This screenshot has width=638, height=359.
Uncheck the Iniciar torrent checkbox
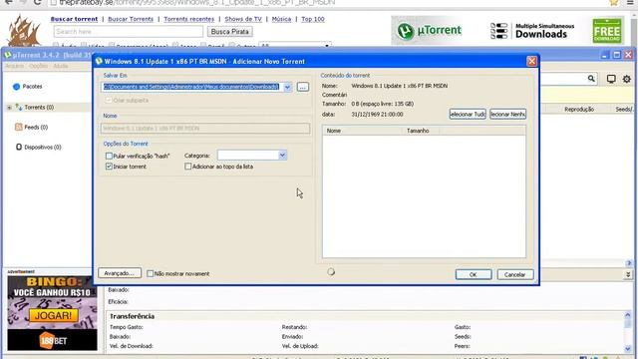pos(109,167)
